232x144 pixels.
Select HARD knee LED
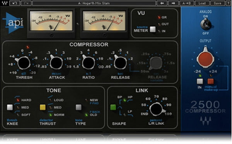pyautogui.click(x=18, y=100)
